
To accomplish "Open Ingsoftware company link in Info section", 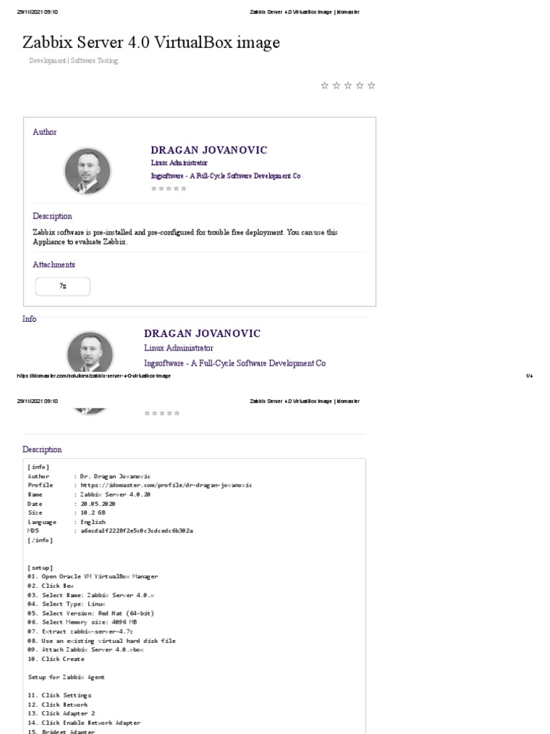I will [x=235, y=363].
